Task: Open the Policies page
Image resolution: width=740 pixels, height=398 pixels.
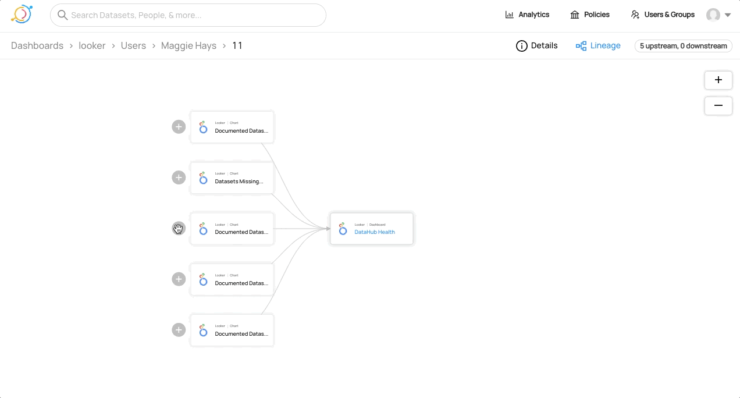Action: 590,15
